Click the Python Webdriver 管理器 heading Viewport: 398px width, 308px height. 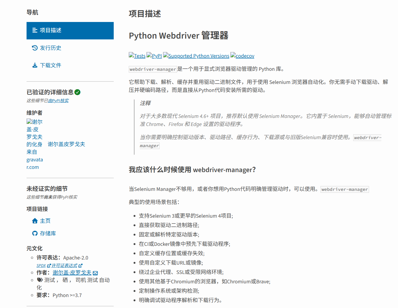[179, 36]
